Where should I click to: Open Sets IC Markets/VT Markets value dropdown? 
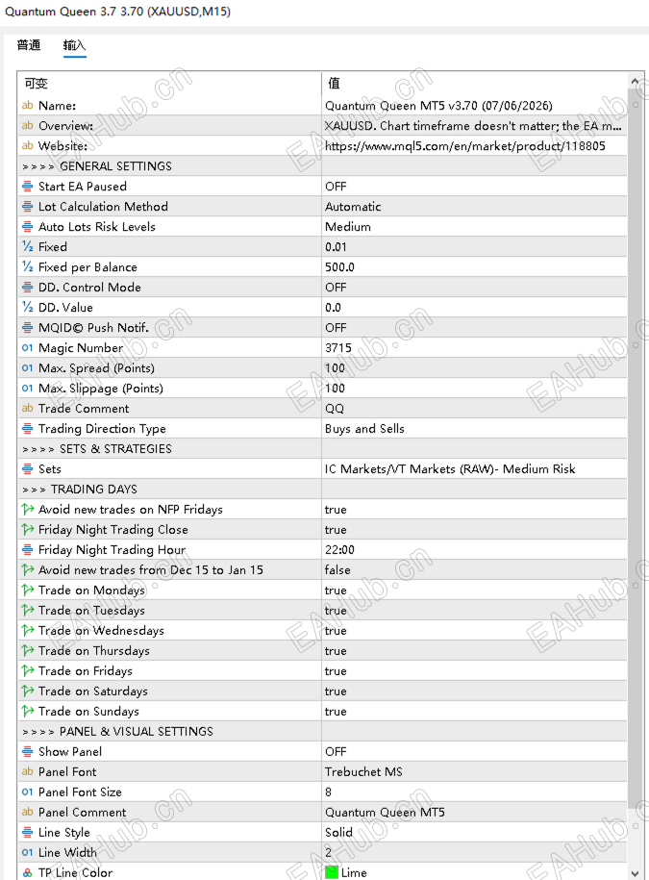(474, 469)
